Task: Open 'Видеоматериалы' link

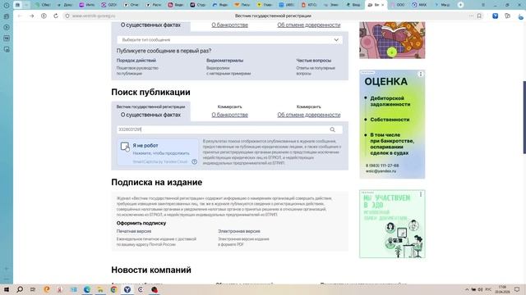Action: (x=224, y=61)
